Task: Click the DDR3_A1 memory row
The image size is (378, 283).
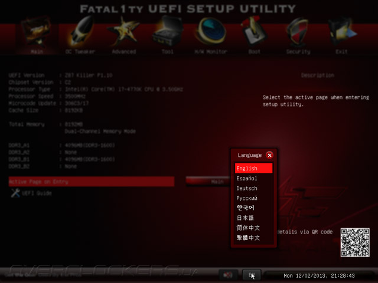Action: (61, 146)
